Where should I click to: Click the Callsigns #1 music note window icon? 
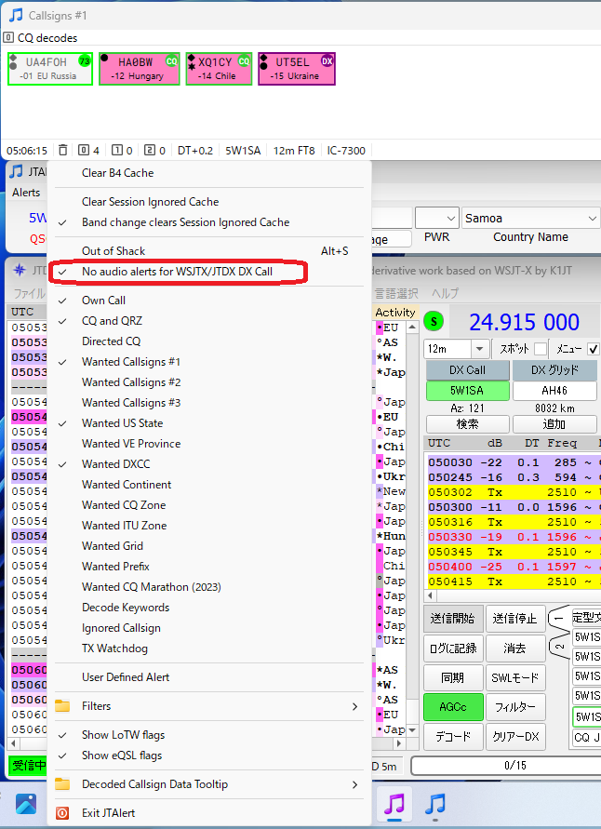(15, 15)
